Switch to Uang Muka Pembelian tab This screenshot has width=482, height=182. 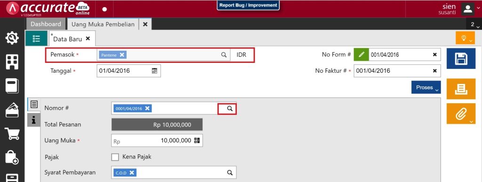tap(103, 24)
